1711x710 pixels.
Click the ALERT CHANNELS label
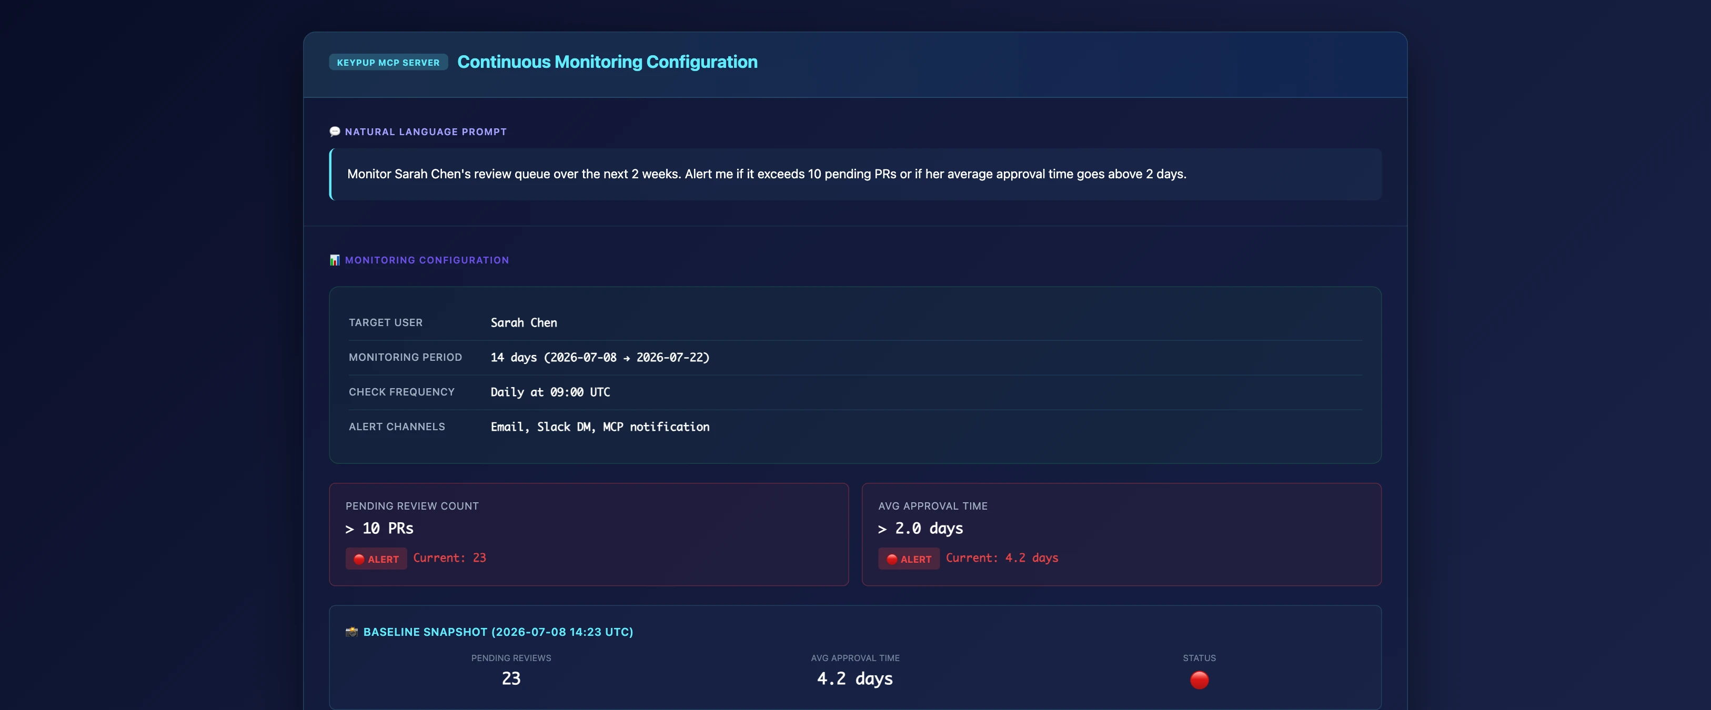pyautogui.click(x=397, y=427)
